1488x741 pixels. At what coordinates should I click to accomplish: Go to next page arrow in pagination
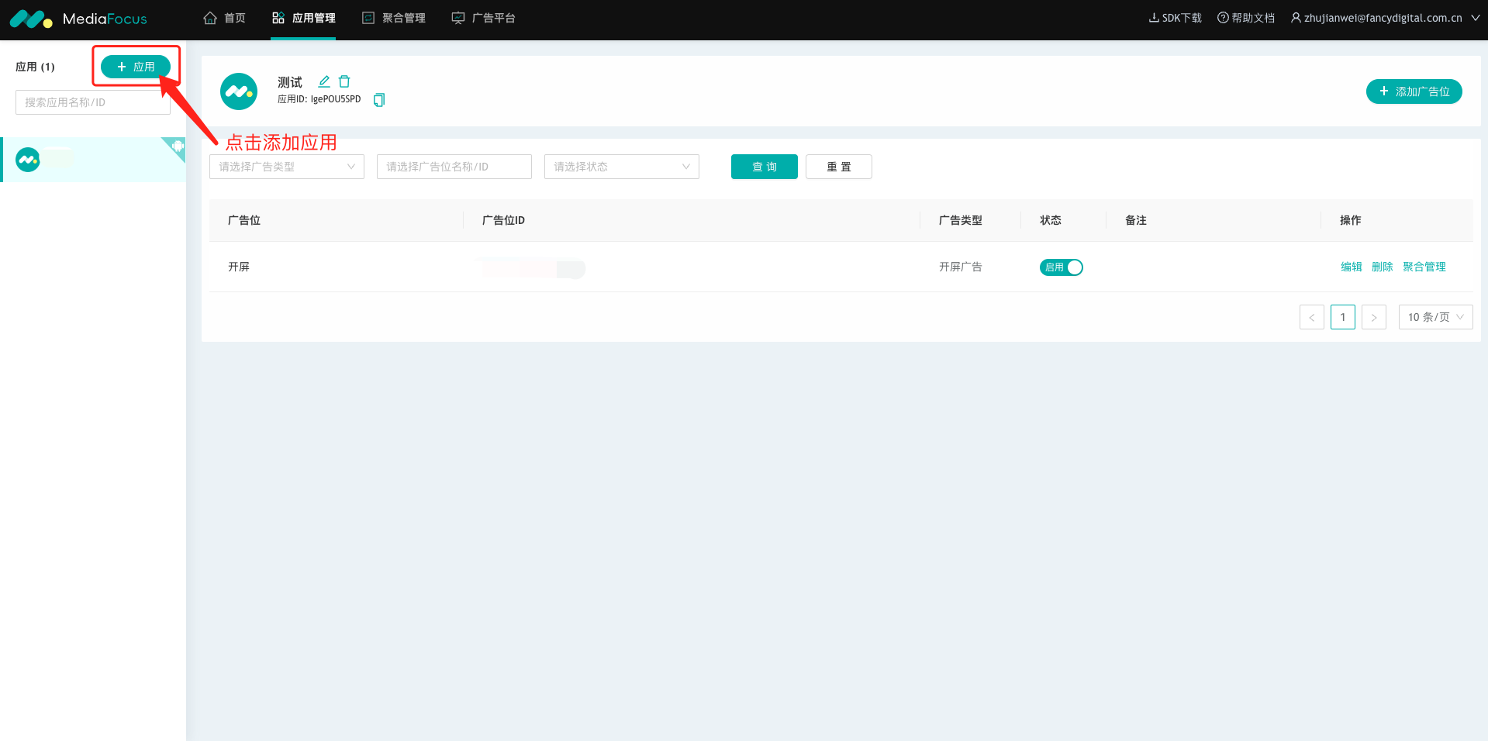click(x=1373, y=317)
